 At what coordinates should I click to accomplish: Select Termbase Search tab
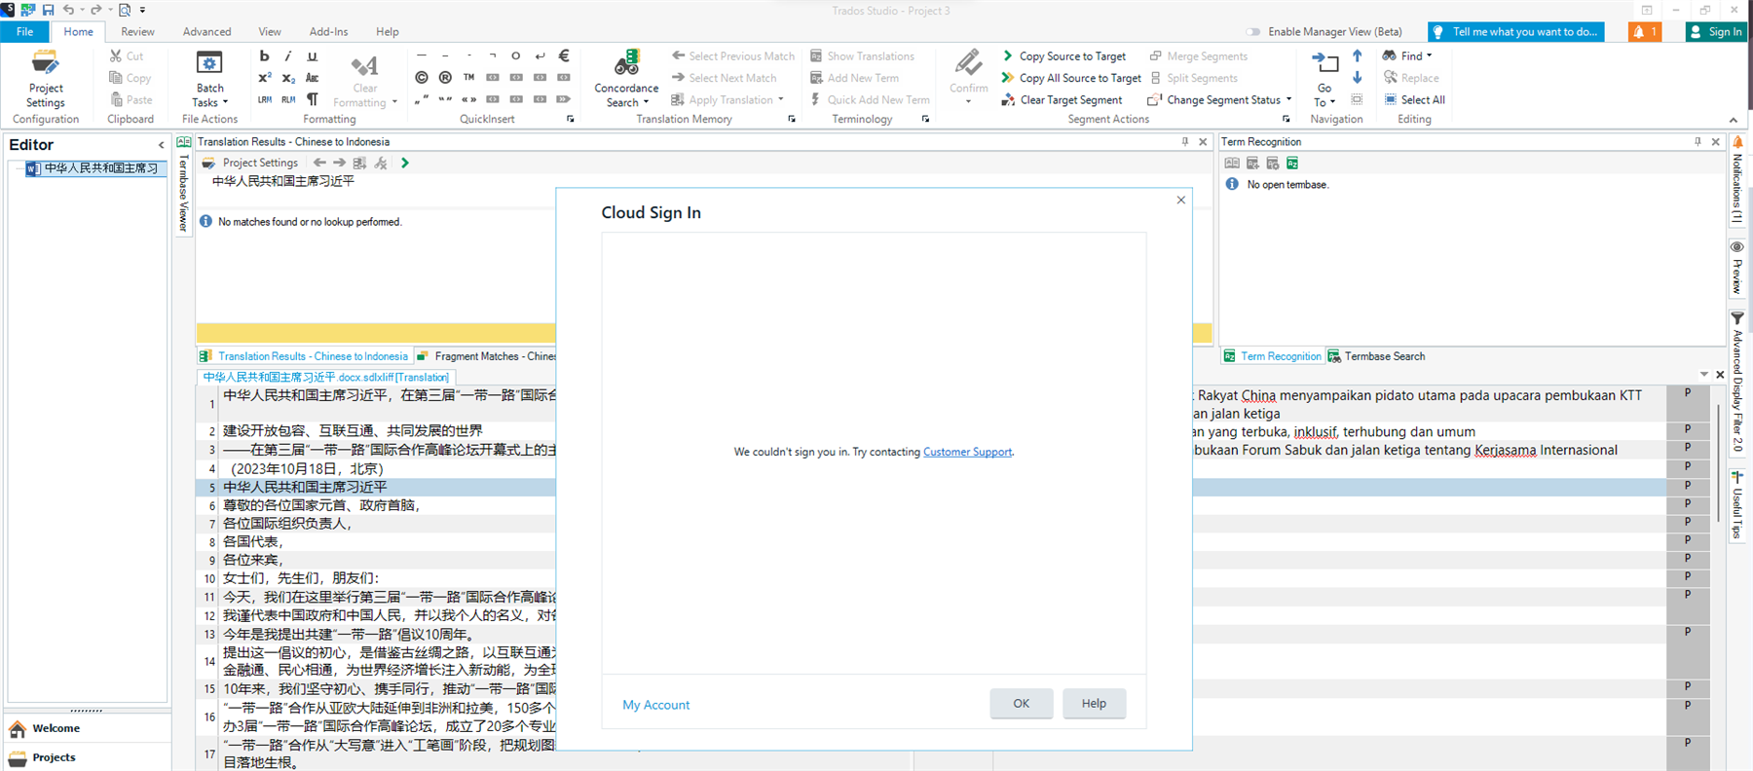pyautogui.click(x=1376, y=356)
